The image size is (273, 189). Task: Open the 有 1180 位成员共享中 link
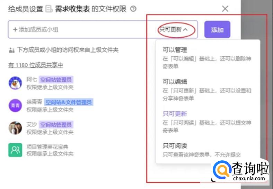click(x=36, y=65)
